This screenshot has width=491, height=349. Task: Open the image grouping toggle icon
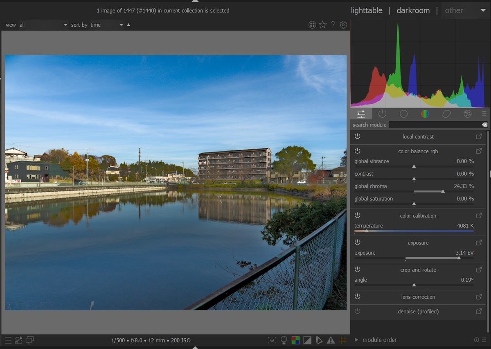(312, 25)
